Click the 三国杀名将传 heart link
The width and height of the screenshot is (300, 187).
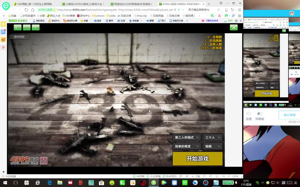[x=210, y=21]
